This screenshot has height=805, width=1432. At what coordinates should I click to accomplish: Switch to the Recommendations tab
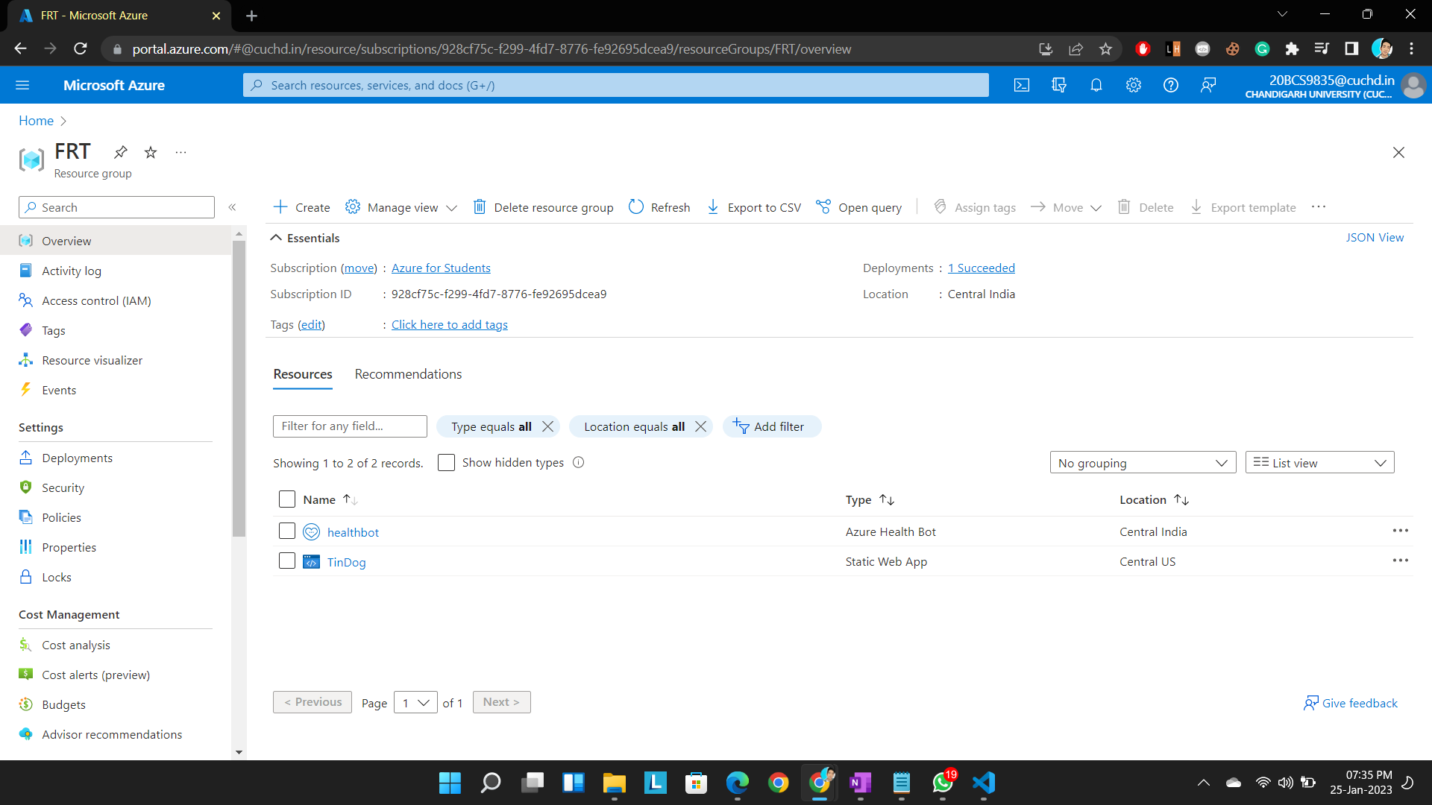pos(408,373)
